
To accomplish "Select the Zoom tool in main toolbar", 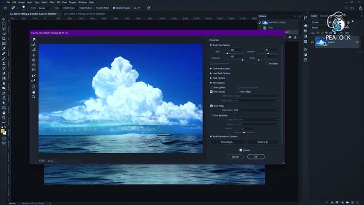I will click(4, 118).
